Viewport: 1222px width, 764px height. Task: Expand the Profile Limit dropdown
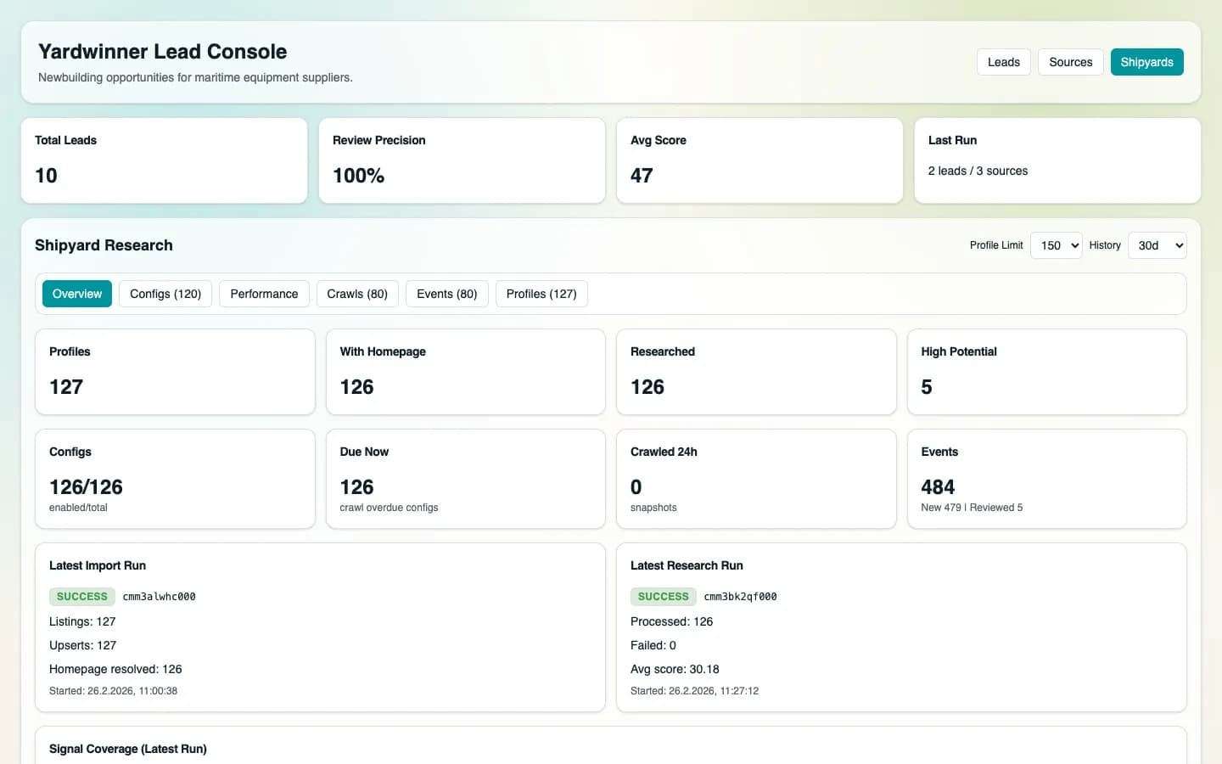[1056, 245]
